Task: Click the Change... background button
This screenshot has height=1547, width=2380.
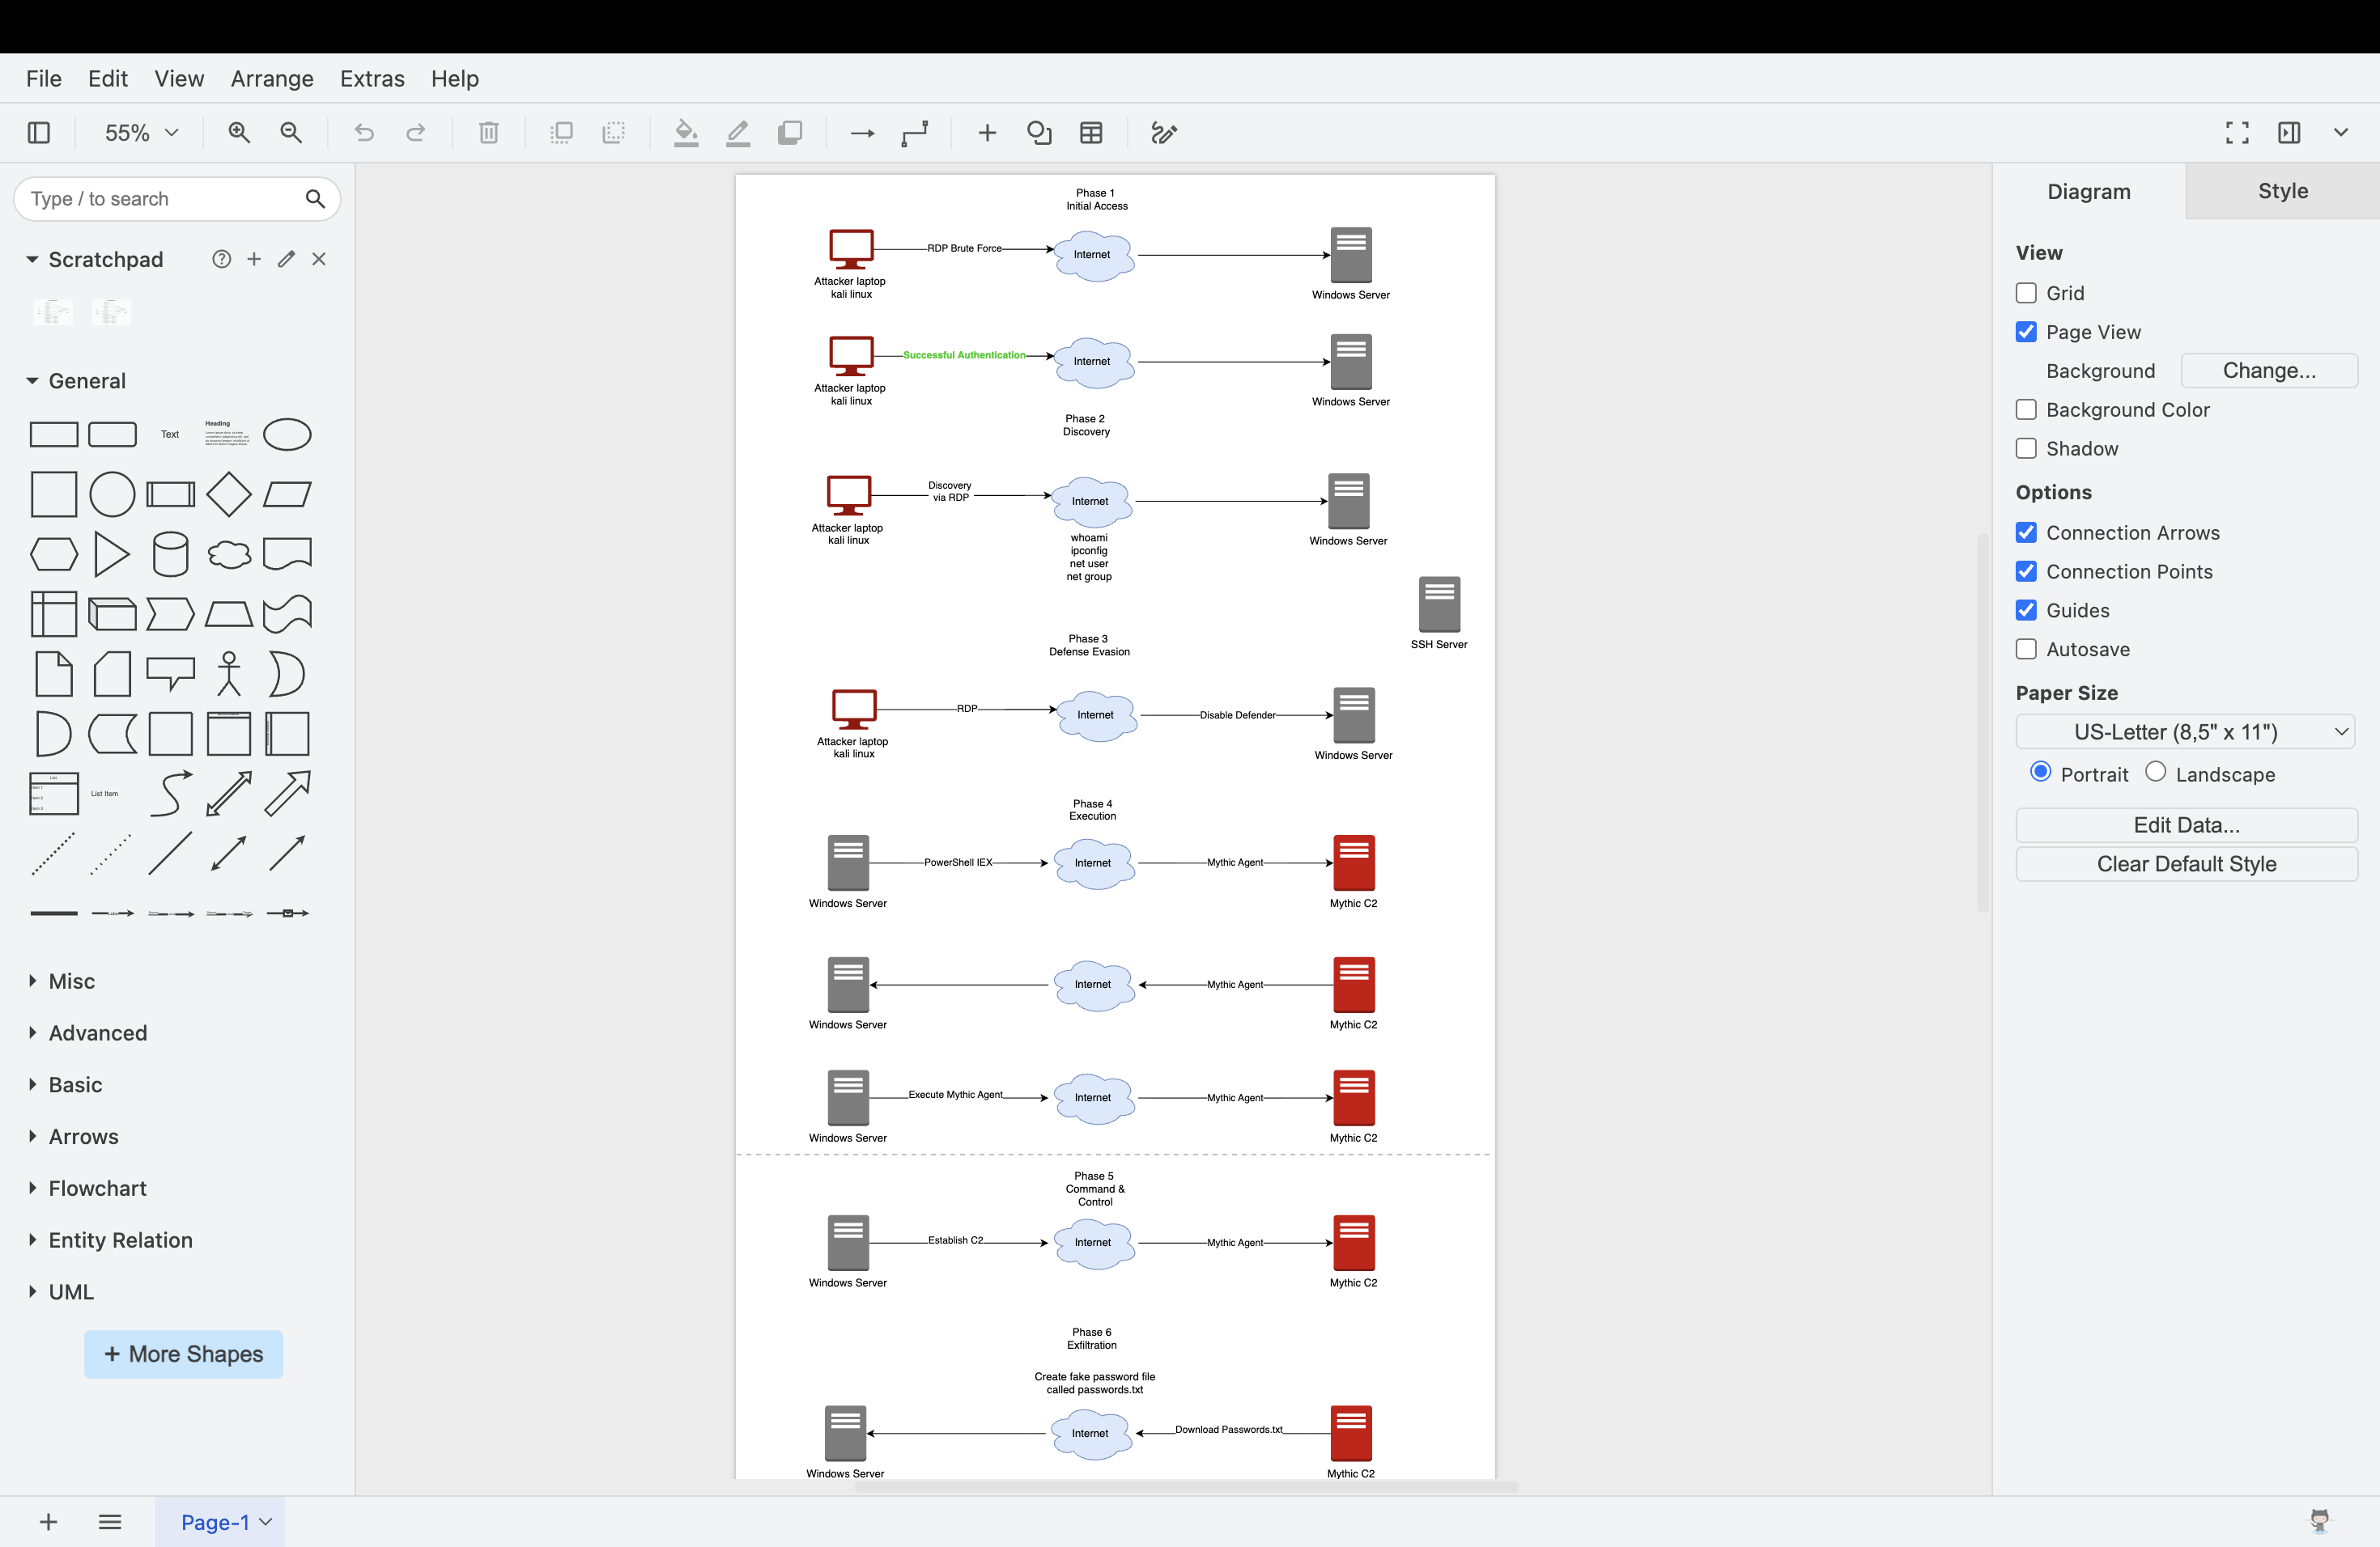Action: (2269, 371)
